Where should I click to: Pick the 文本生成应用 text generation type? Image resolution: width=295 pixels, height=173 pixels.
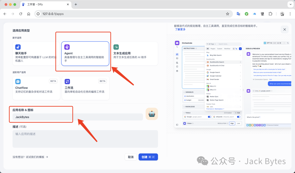134,54
